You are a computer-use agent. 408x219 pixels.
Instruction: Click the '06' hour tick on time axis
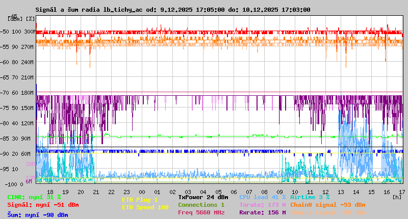pos(234,192)
